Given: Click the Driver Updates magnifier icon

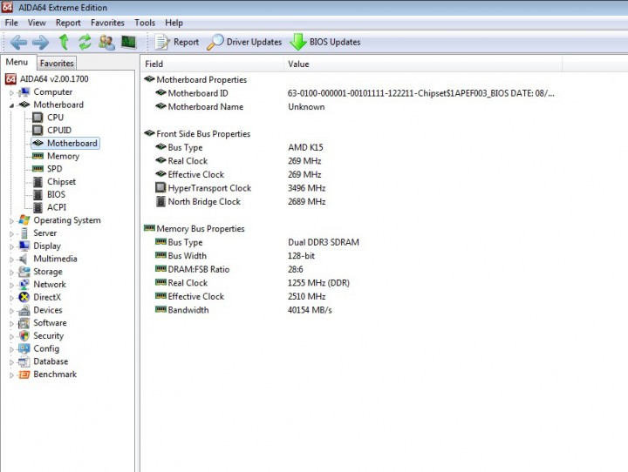Looking at the screenshot, I should click(215, 42).
